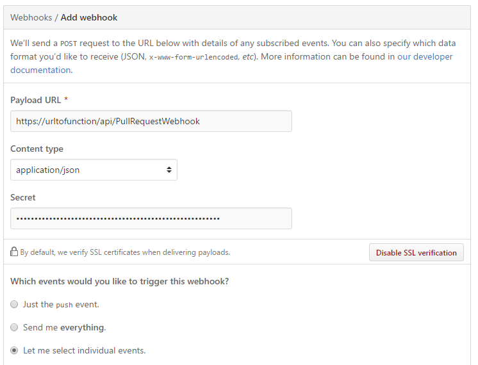Choose the 'Send me everything' radio option
The height and width of the screenshot is (365, 478).
point(14,327)
